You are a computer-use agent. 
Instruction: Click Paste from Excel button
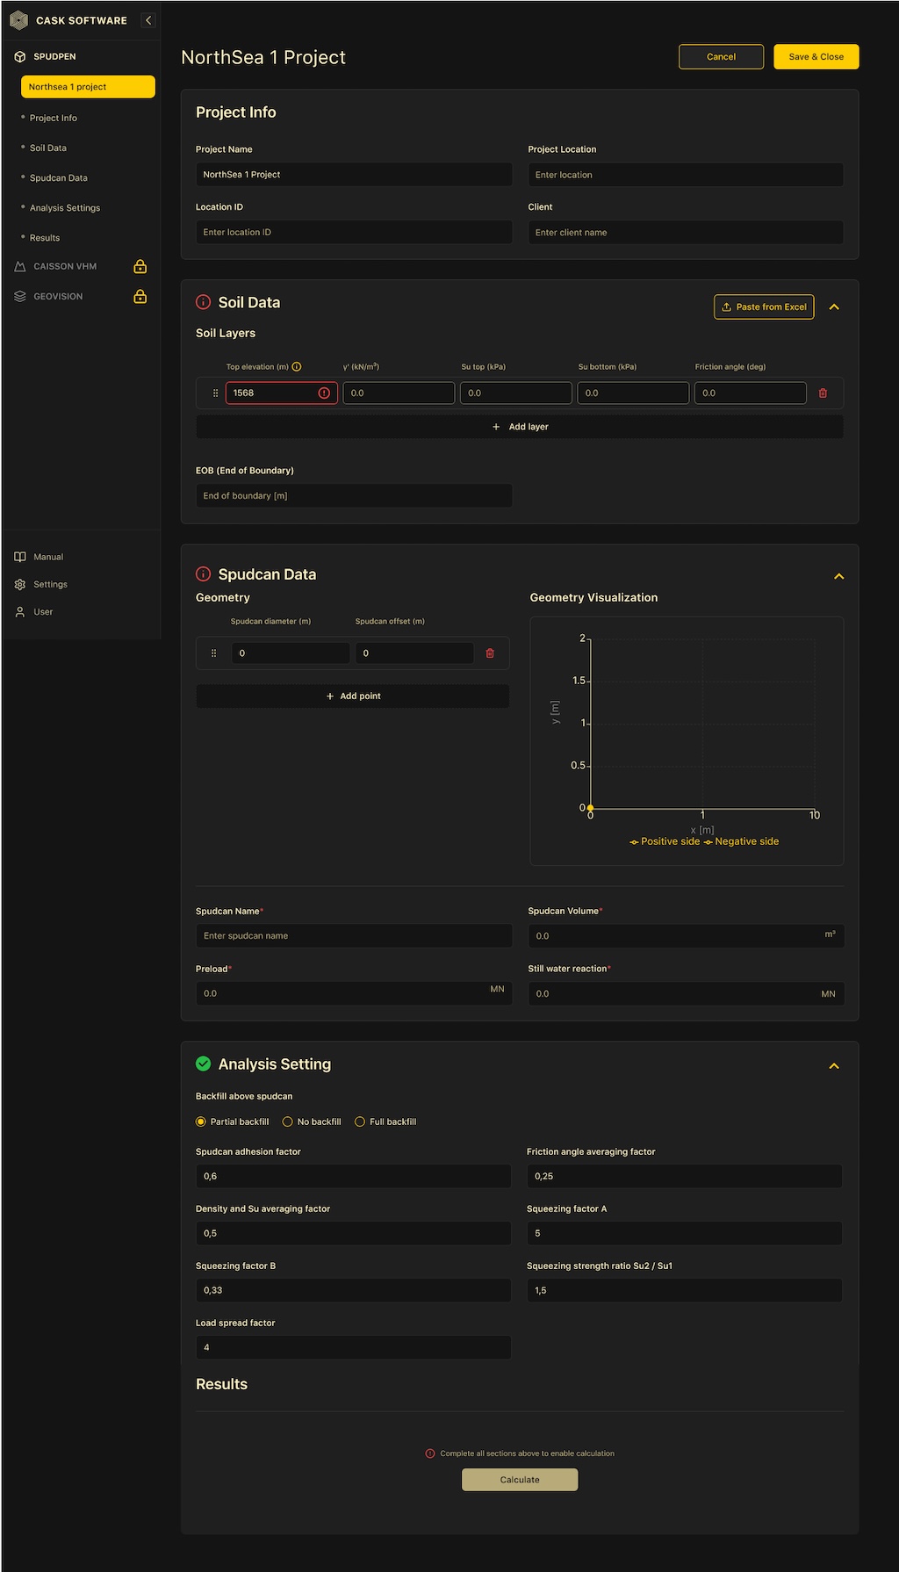tap(764, 307)
